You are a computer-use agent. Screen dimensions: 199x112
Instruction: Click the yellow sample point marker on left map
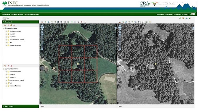[x=78, y=64]
